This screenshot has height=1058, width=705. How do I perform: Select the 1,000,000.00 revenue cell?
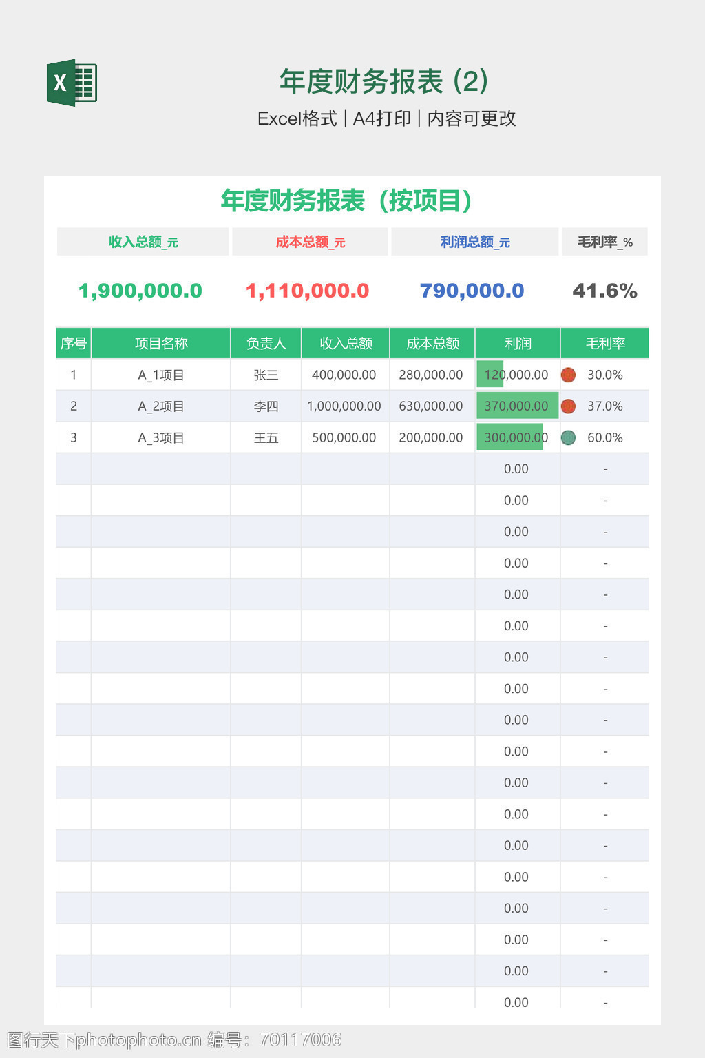[x=344, y=406]
